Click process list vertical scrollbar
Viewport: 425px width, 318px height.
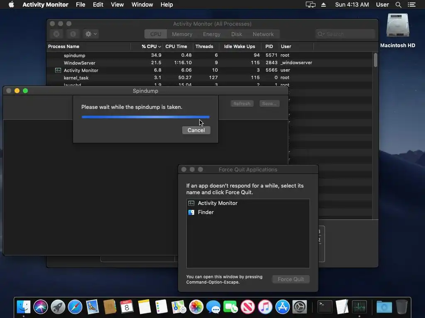(x=375, y=60)
